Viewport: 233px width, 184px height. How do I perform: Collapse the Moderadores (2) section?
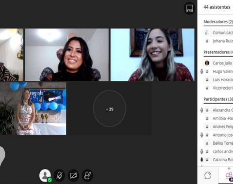218,22
